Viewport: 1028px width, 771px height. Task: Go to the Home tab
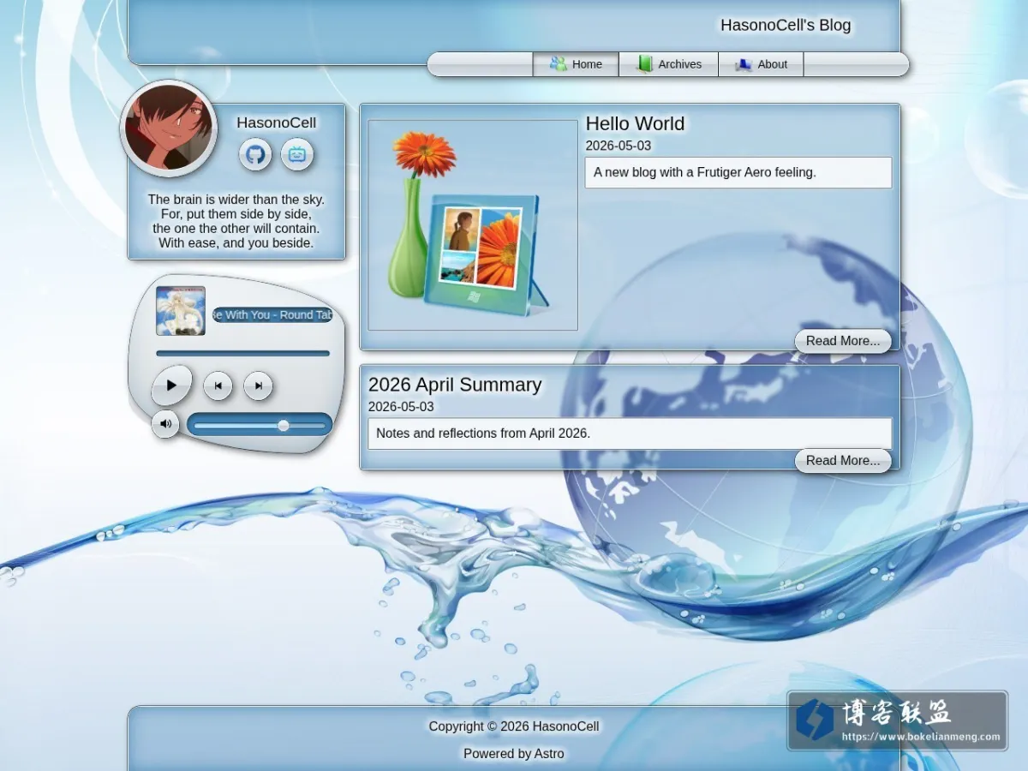pos(576,64)
